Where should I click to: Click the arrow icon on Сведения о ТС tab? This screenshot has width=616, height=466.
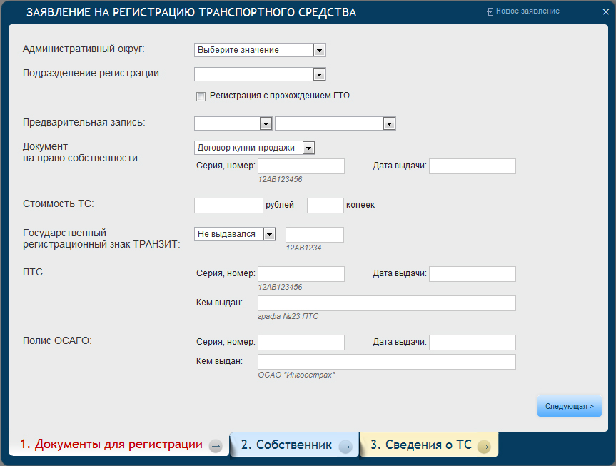pyautogui.click(x=484, y=446)
